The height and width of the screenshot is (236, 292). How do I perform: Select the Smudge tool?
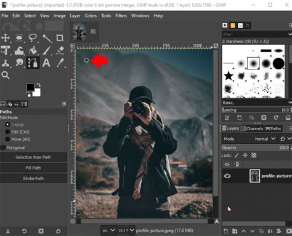19,63
